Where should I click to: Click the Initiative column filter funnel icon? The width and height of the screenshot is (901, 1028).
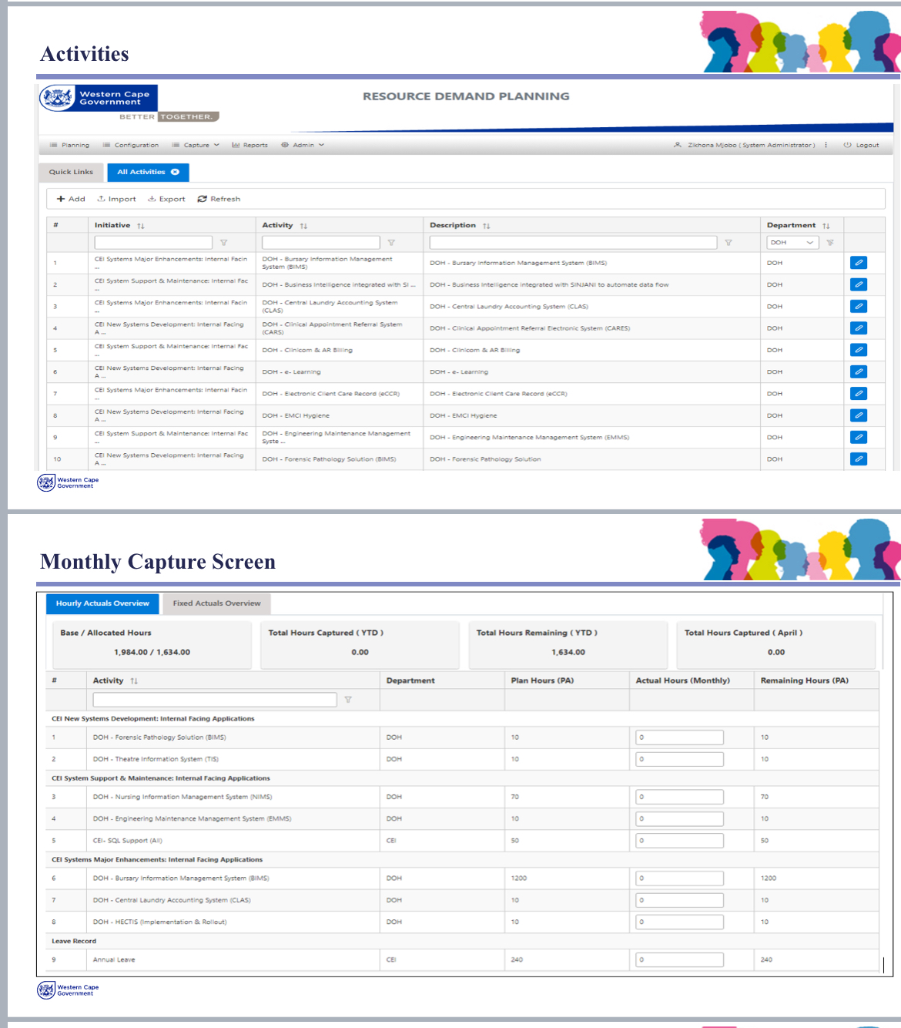(224, 243)
